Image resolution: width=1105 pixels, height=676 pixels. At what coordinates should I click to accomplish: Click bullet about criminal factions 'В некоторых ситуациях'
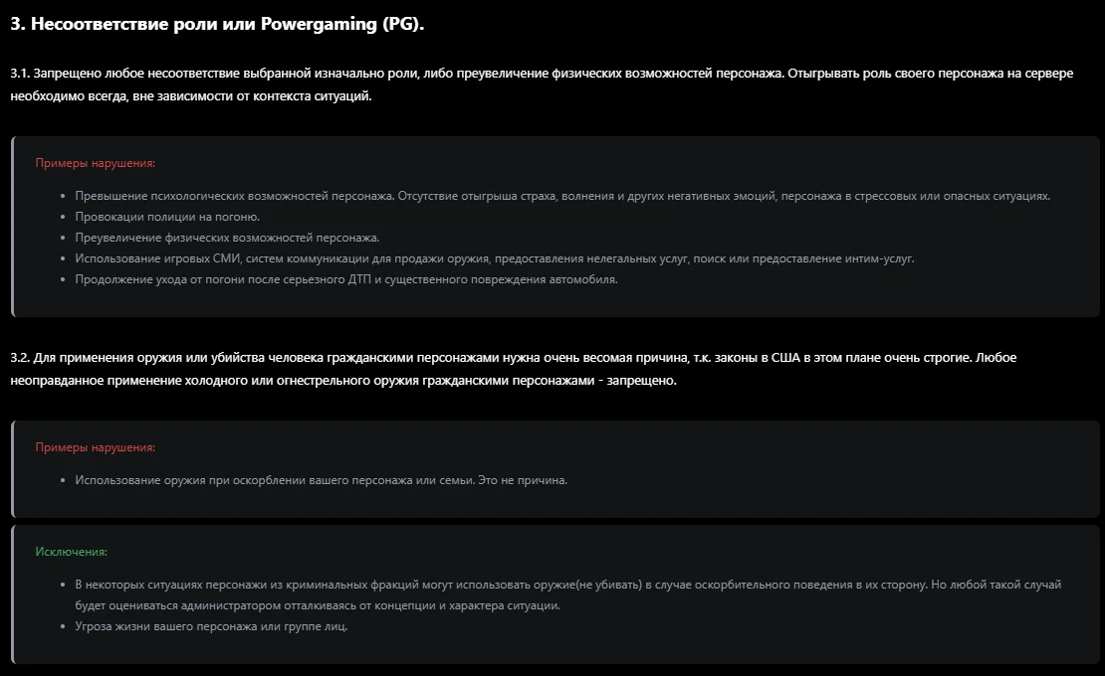coord(568,594)
